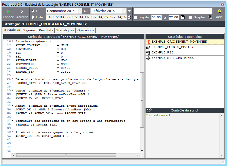
Task: Click the script editor's vertical scrollbar
Action: point(142,100)
